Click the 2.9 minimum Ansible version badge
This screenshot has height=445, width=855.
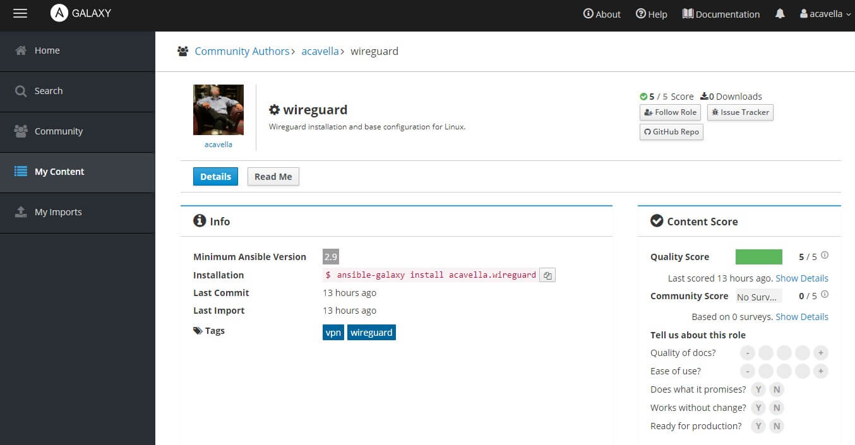pyautogui.click(x=331, y=257)
